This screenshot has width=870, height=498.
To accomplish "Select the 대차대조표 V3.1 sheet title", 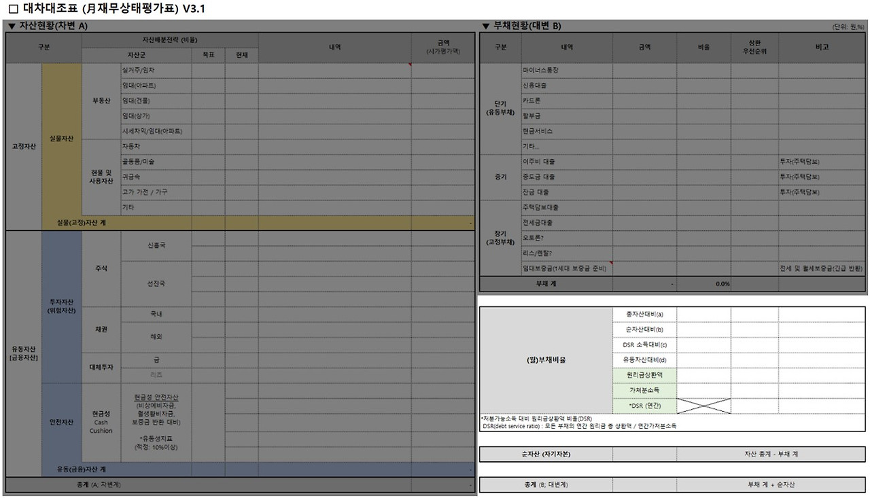I will pos(107,9).
